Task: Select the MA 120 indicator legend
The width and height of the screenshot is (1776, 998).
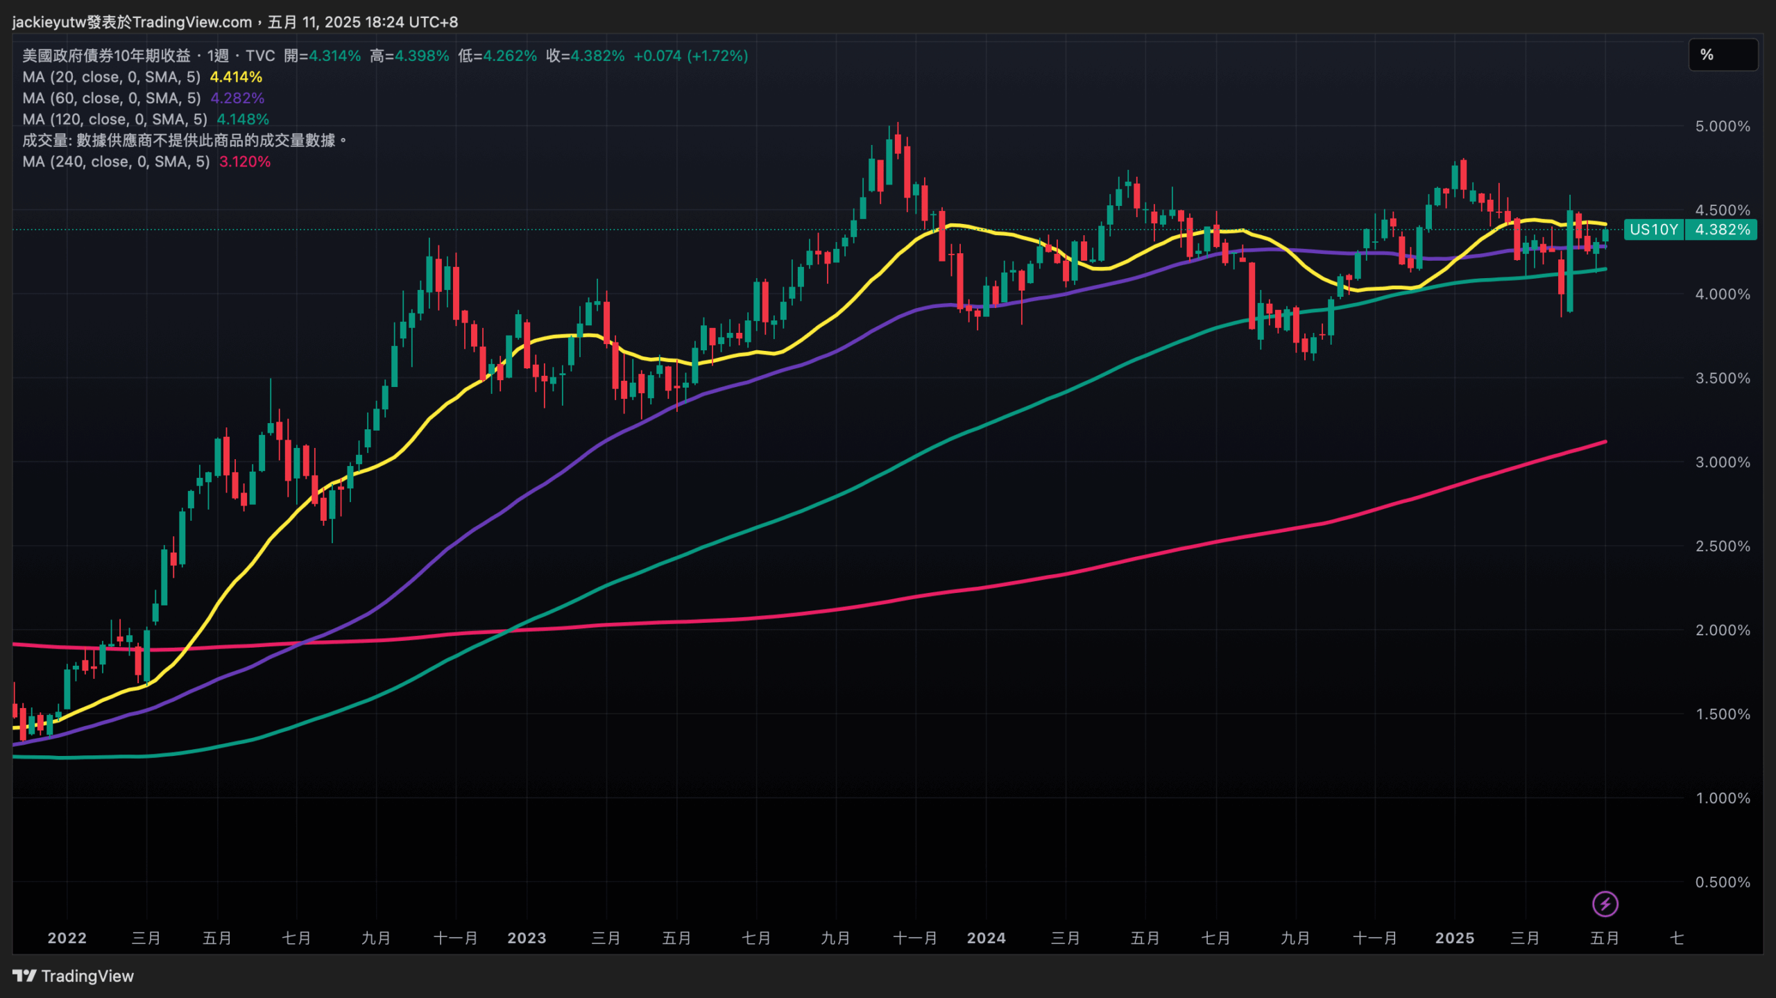Action: click(114, 119)
